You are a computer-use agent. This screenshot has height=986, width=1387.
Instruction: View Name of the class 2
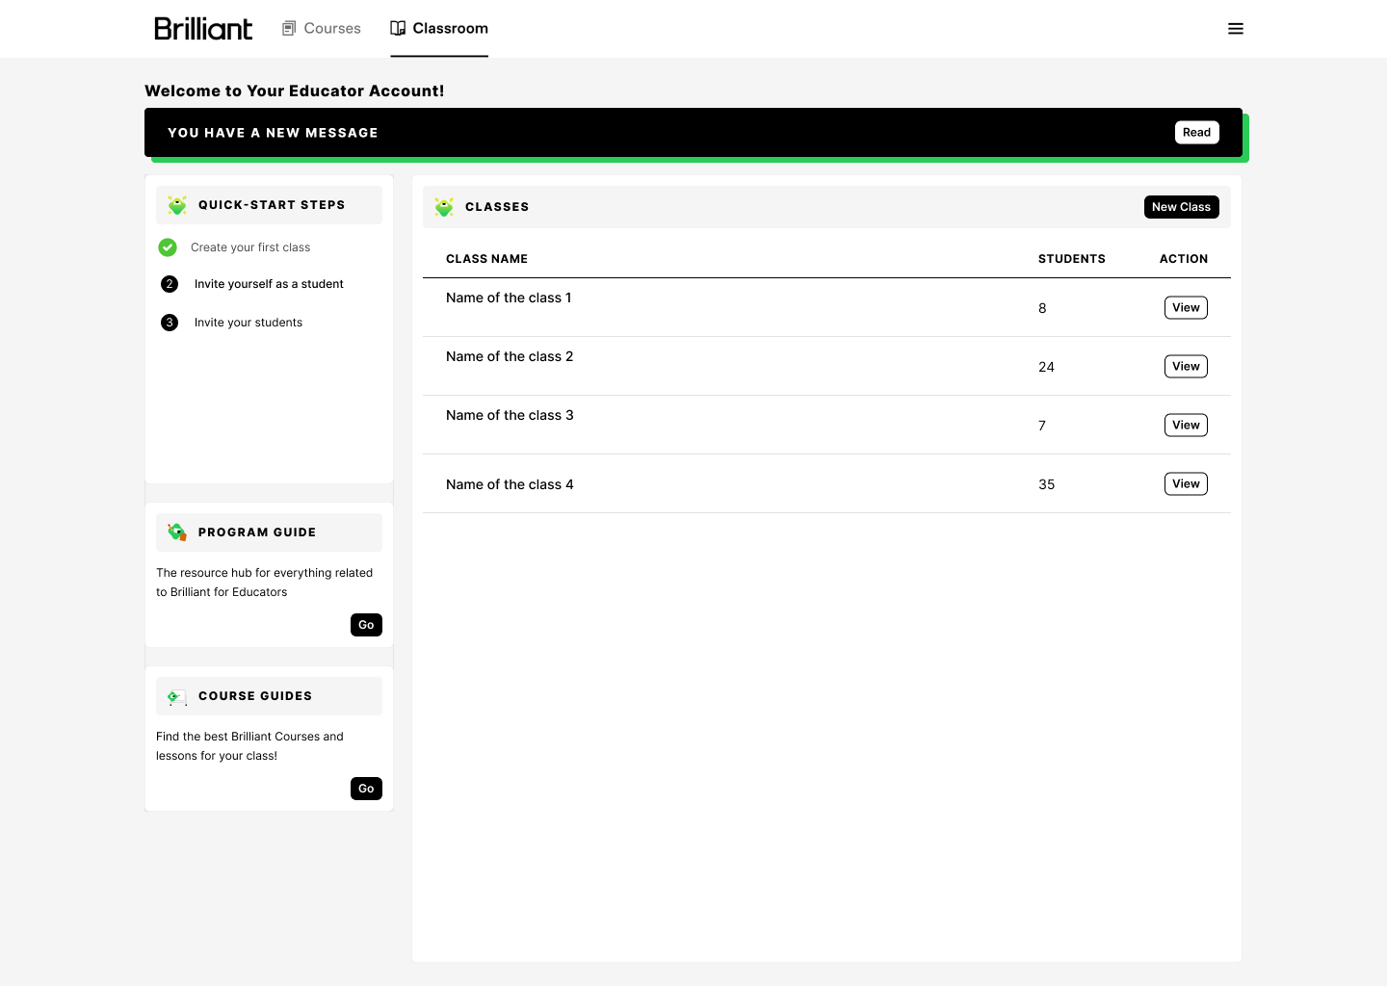[x=1186, y=367]
